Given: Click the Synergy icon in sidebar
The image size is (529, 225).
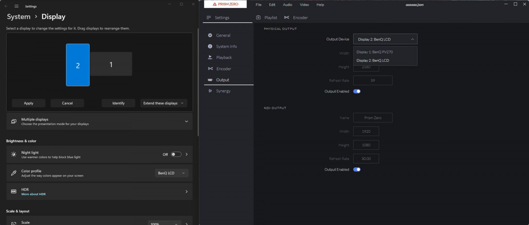Looking at the screenshot, I should 210,91.
